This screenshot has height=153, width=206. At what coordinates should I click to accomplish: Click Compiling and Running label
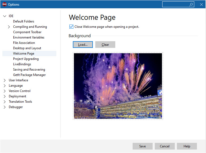tap(30, 27)
